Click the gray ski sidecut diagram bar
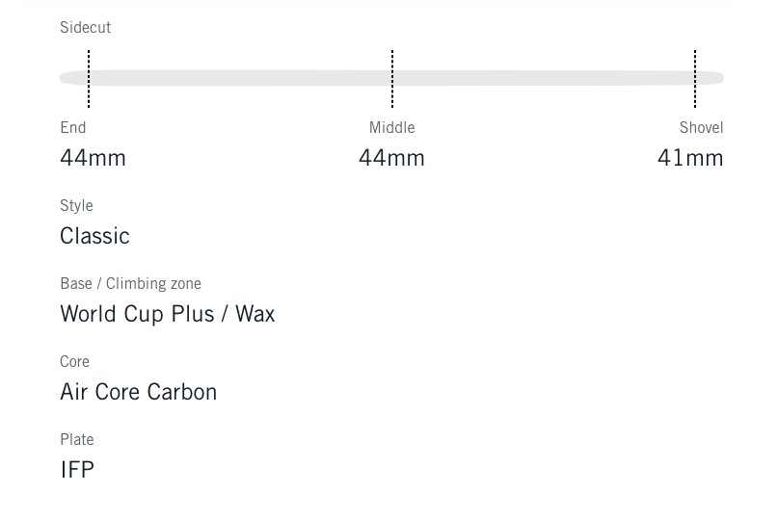Viewport: 778px width, 519px height. pyautogui.click(x=241, y=78)
